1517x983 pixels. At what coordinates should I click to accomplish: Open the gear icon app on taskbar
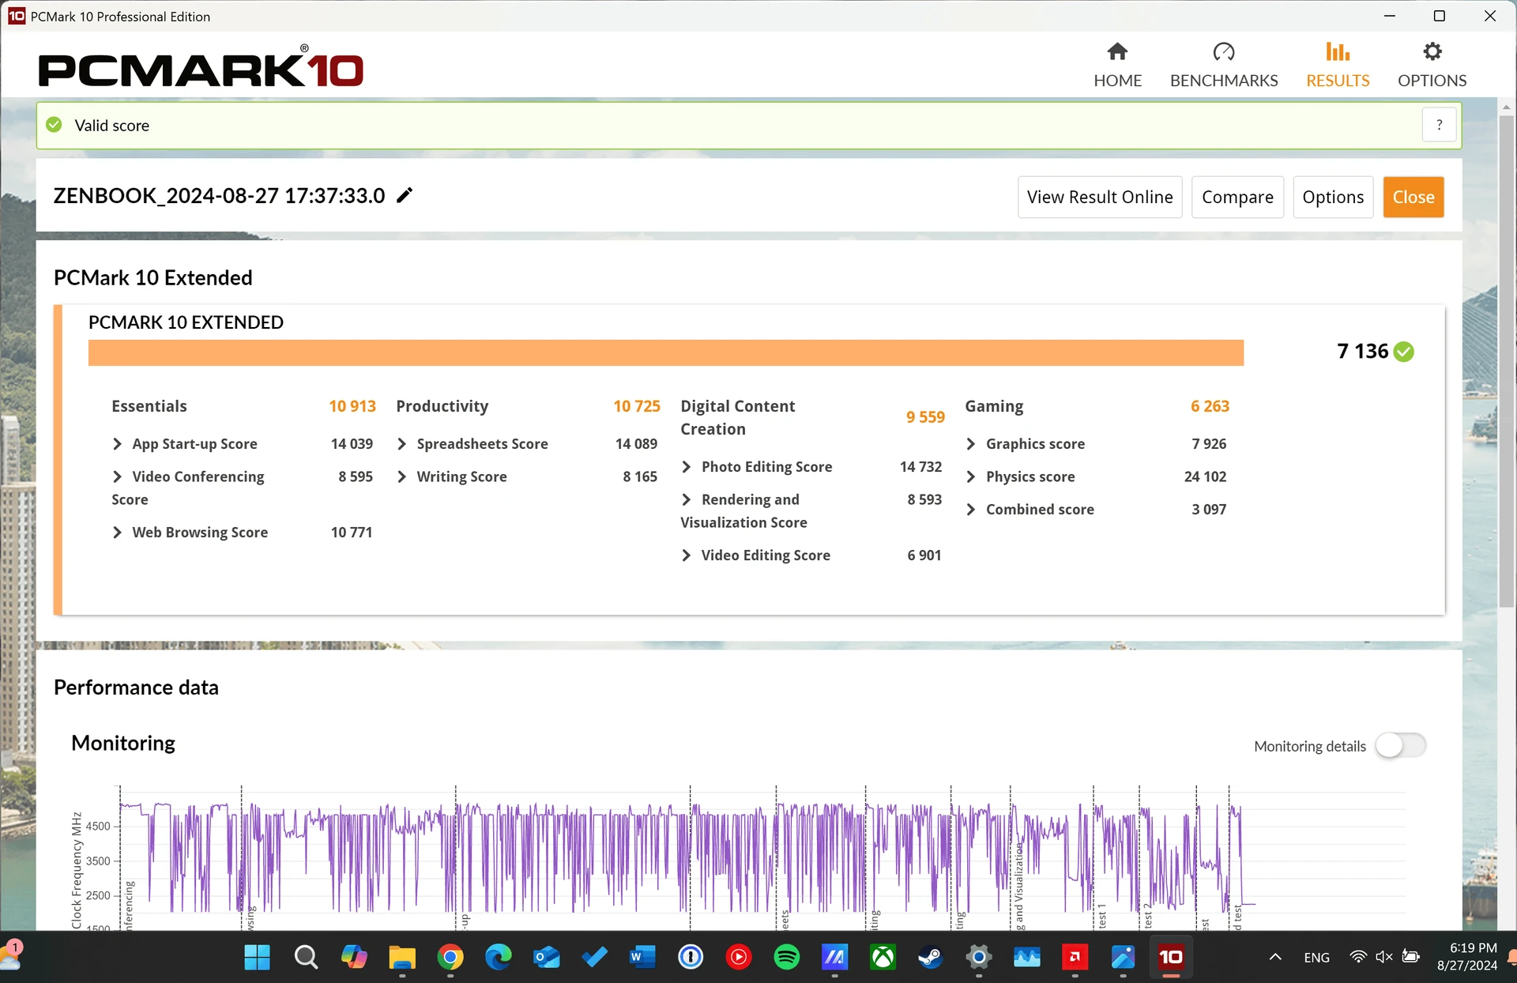click(979, 958)
